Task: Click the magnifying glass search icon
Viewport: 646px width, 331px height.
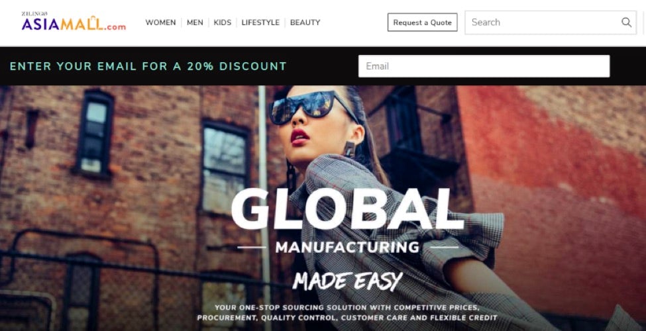Action: click(626, 23)
